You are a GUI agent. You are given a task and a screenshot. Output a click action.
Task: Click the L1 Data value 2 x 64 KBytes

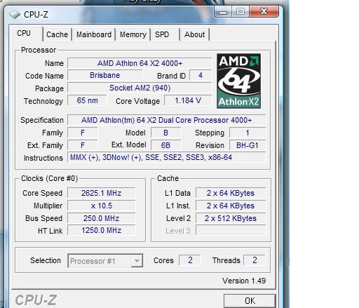coord(231,193)
